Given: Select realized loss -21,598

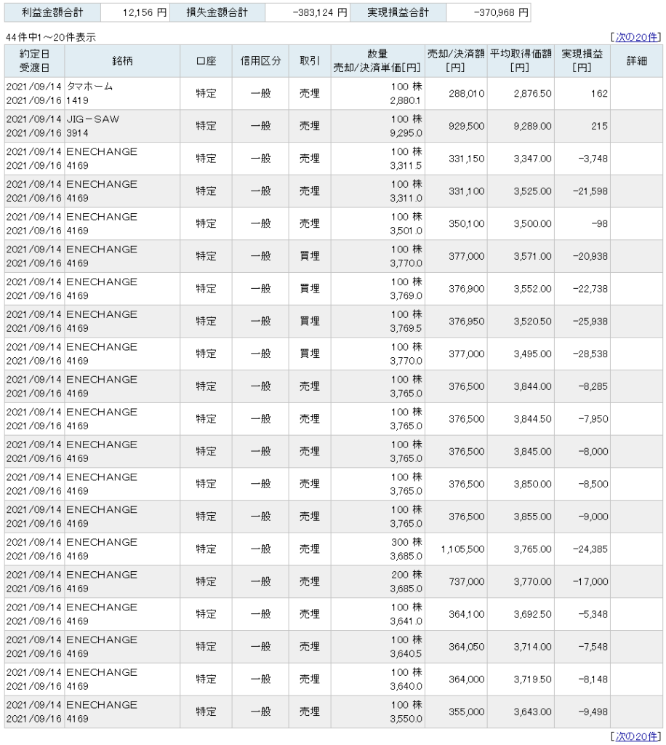Looking at the screenshot, I should click(x=590, y=191).
